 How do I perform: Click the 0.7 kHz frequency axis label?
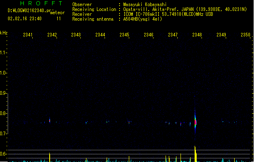3,134
